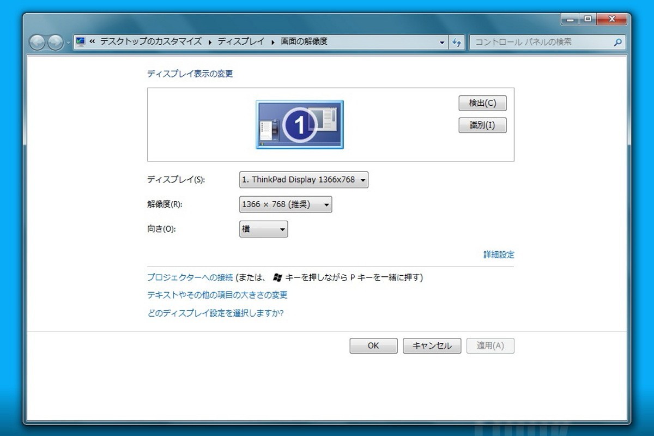Viewport: 654px width, 436px height.
Task: Click プロジェクターへの接続 link
Action: point(190,277)
